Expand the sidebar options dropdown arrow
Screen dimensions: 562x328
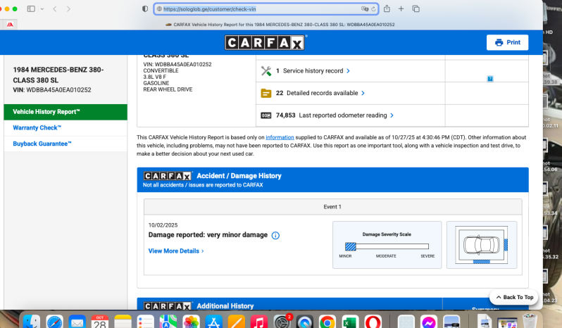42,8
